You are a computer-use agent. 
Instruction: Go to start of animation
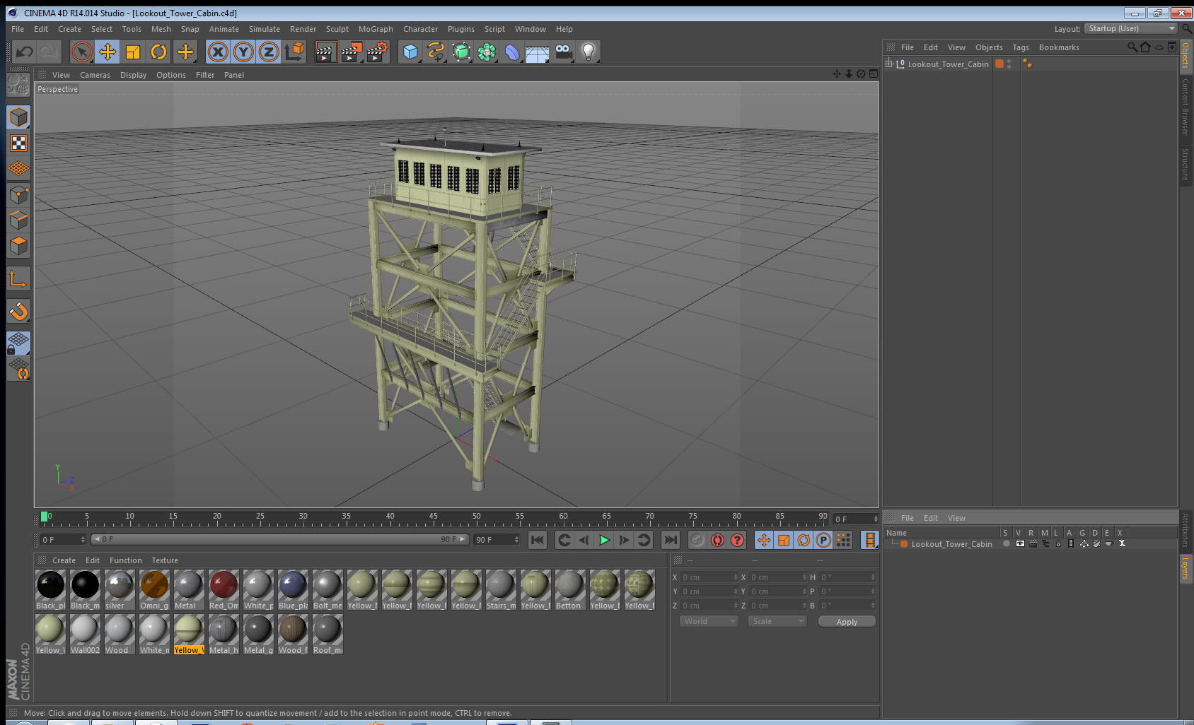pos(538,540)
